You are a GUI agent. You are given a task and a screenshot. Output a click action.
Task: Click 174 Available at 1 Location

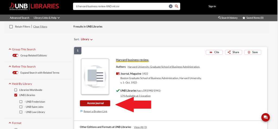[135, 96]
